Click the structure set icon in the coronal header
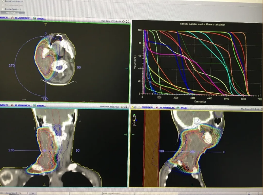The height and width of the screenshot is (195, 263). coord(13,106)
